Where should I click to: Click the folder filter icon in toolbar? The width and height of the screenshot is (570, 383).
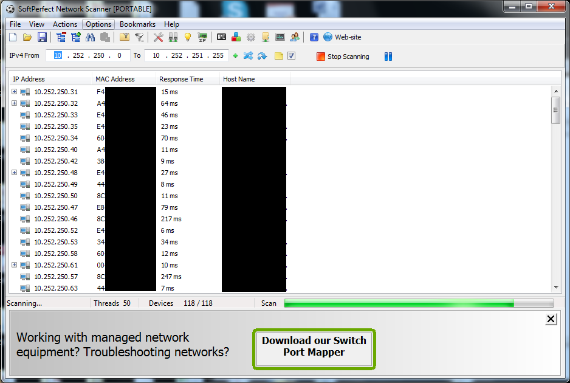[x=125, y=37]
